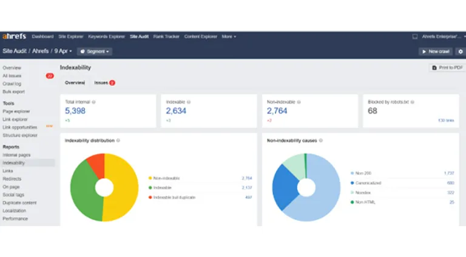Open Duplicate content report
This screenshot has height=257, width=466.
pos(19,203)
